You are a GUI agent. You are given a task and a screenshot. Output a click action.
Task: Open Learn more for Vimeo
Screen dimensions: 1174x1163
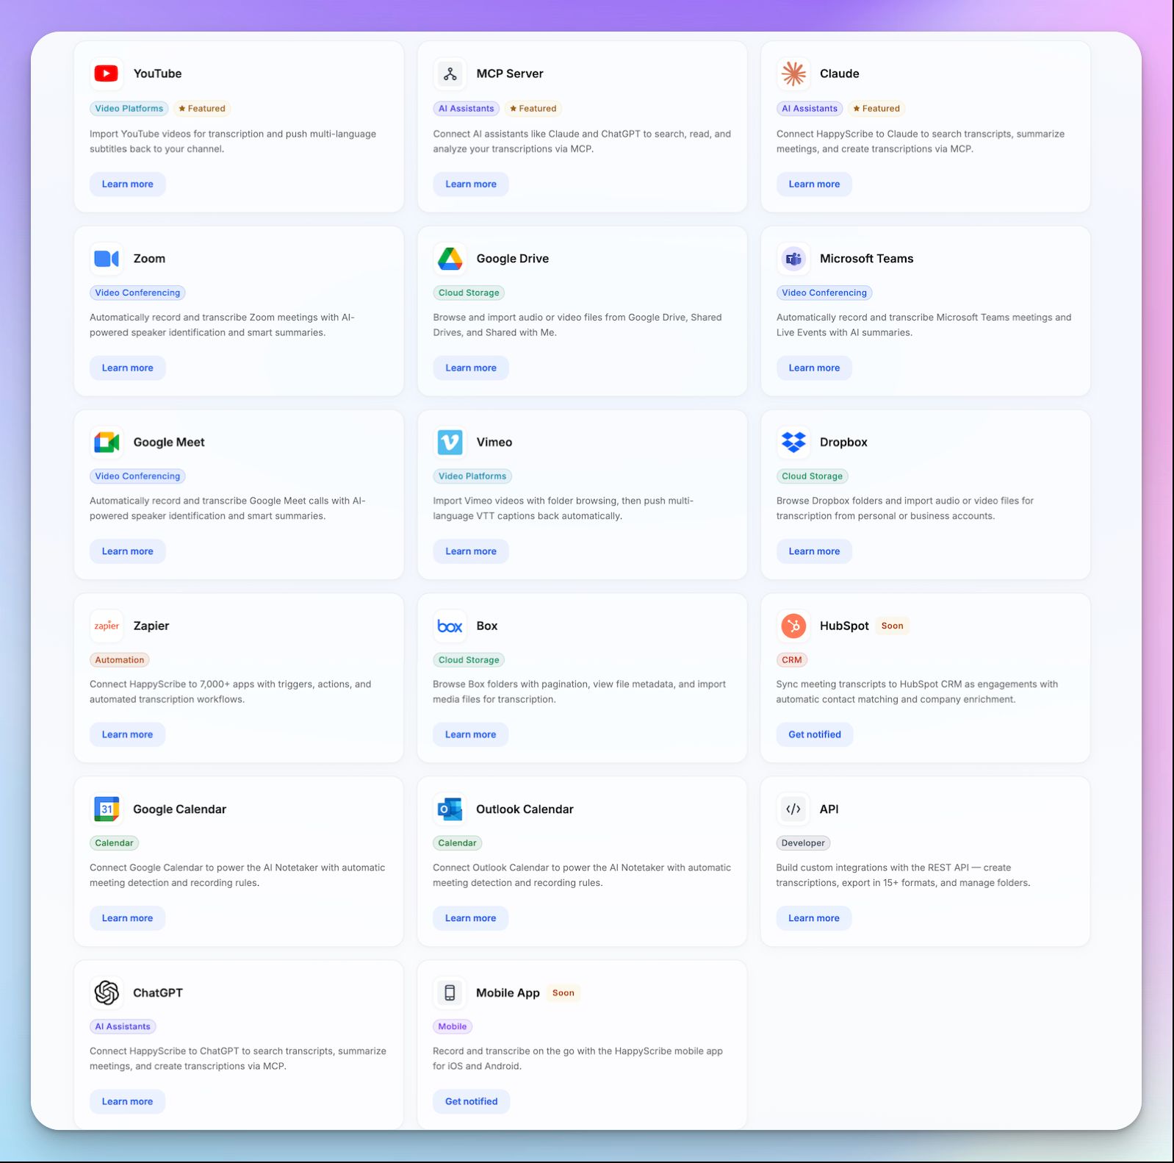pyautogui.click(x=471, y=551)
